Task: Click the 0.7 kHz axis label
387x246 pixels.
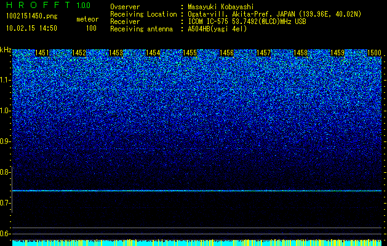Action: (5, 203)
